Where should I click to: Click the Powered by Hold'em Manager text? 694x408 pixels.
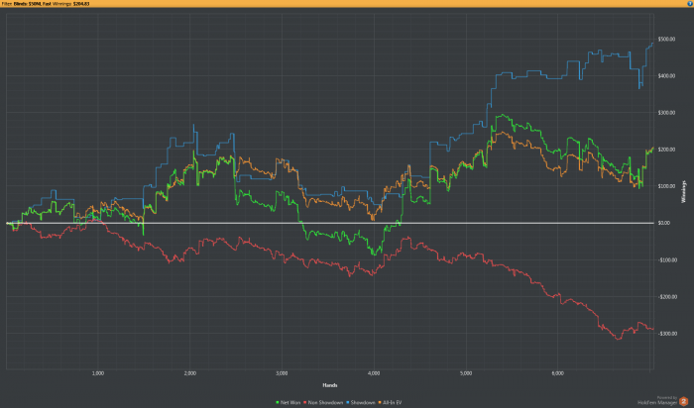point(657,400)
